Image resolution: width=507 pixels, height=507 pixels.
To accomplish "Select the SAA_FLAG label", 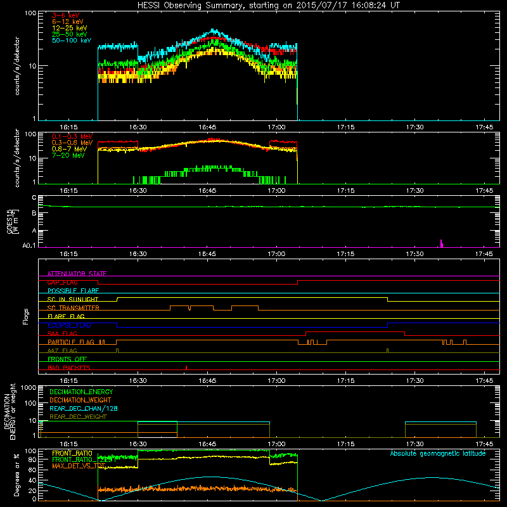I will [x=62, y=333].
